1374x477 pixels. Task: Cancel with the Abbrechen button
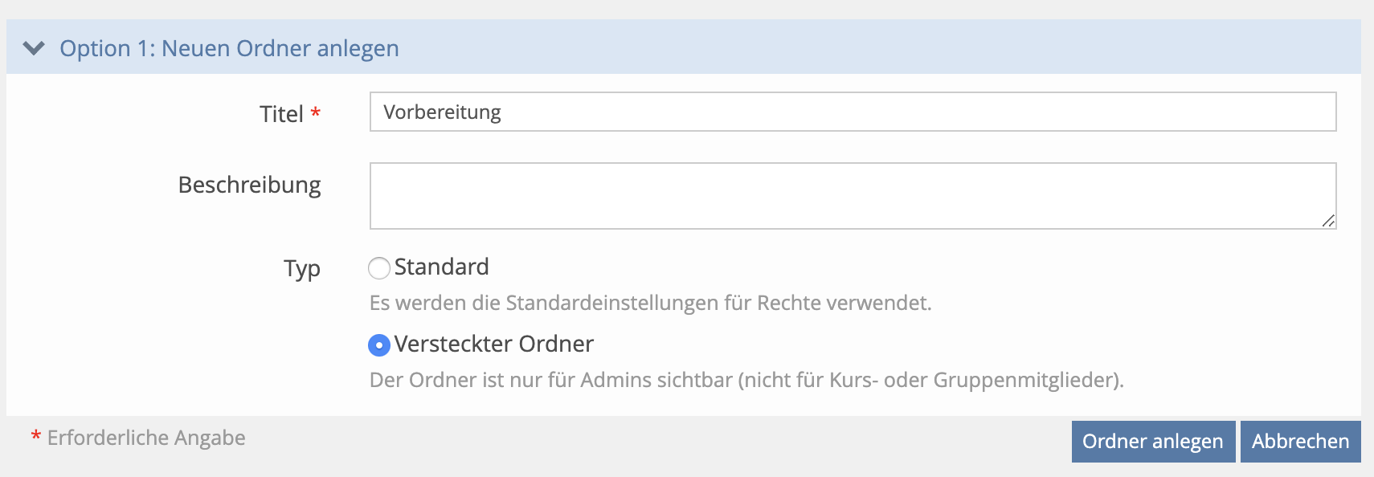(x=1300, y=442)
